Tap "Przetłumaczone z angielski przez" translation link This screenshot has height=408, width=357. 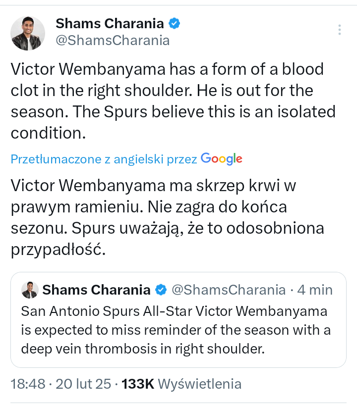pos(104,159)
